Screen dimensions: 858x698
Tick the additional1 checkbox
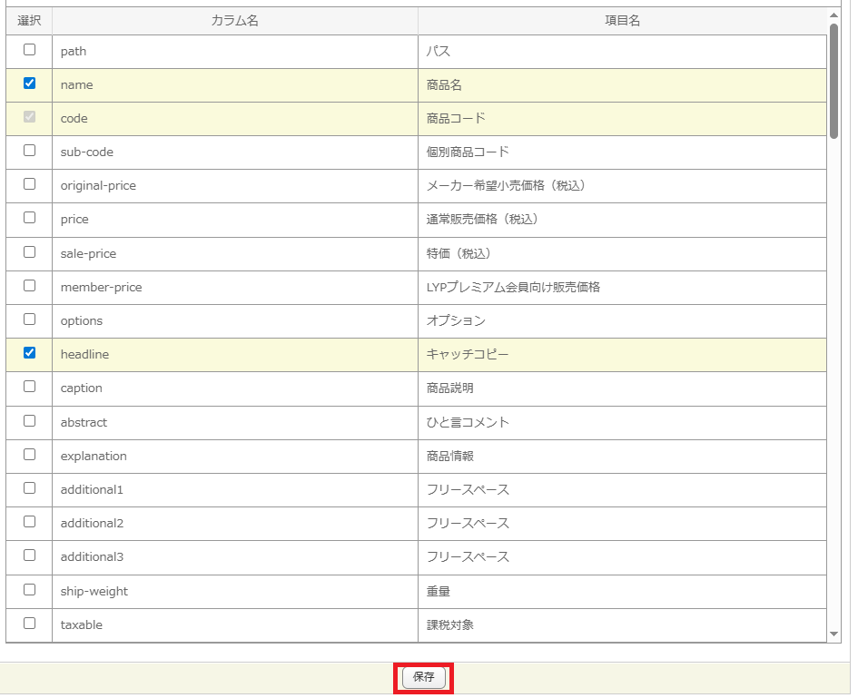(29, 488)
